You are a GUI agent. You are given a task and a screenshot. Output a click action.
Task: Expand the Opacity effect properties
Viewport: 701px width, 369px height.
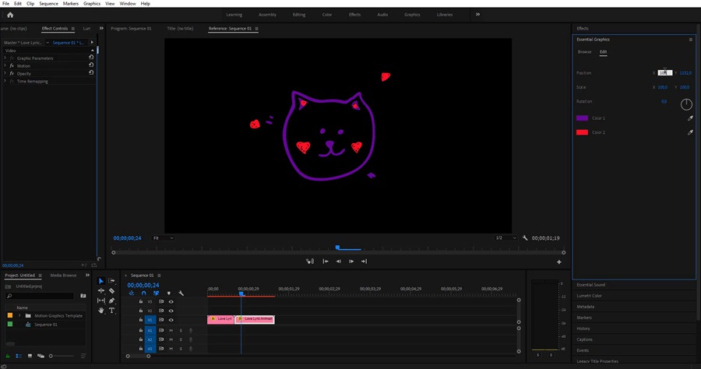tap(5, 73)
